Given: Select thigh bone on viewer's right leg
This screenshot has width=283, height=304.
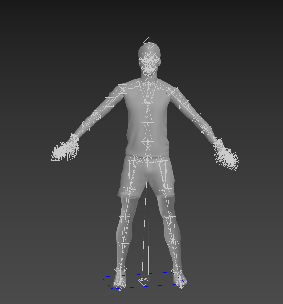Looking at the screenshot, I should click(x=165, y=188).
